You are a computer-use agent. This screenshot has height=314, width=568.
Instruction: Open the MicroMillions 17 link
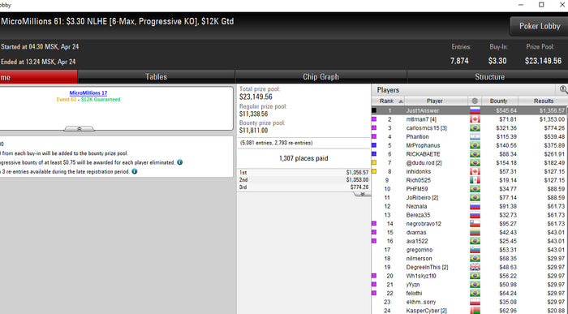[88, 92]
